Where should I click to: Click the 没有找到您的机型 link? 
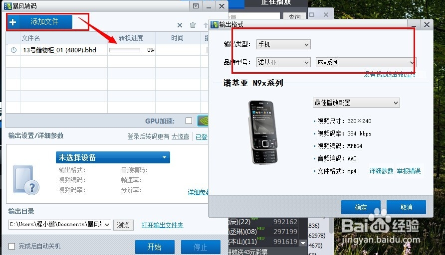pos(390,75)
